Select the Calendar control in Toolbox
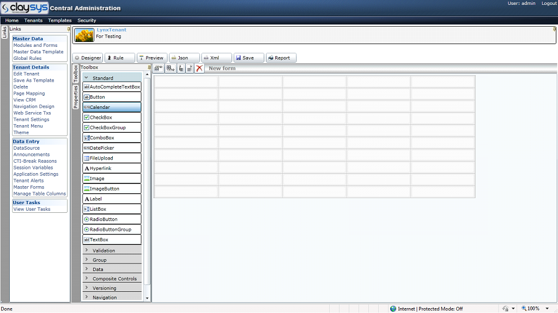Screen dimensions: 558x313 click(x=112, y=107)
